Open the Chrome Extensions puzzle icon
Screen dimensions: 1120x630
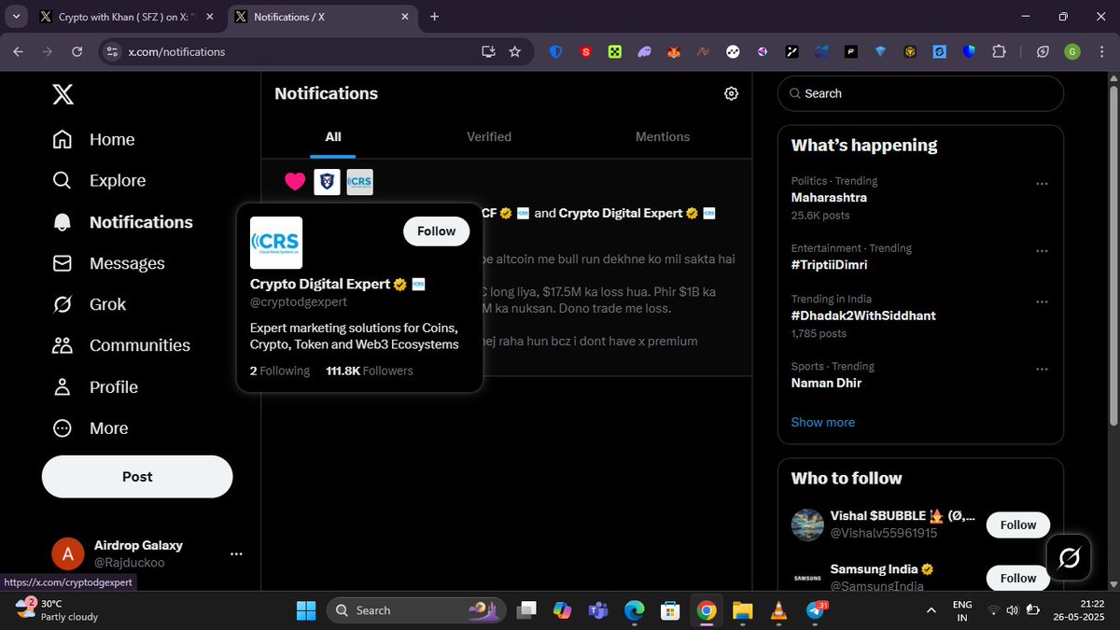click(x=999, y=52)
